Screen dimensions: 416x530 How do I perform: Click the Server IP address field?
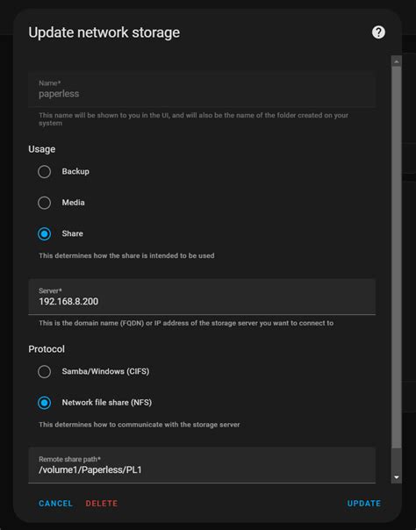click(202, 297)
